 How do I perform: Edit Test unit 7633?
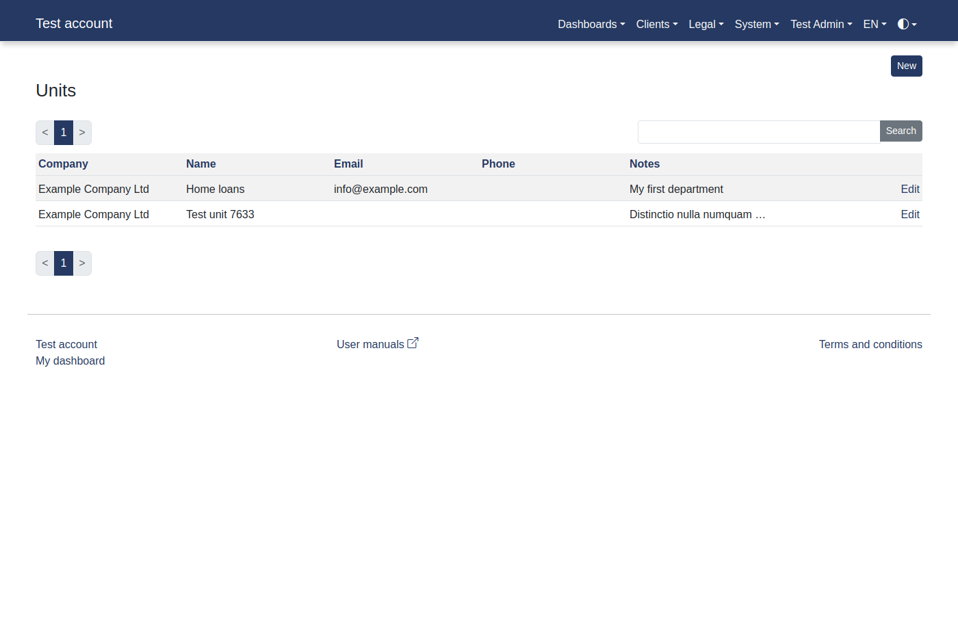click(x=910, y=214)
